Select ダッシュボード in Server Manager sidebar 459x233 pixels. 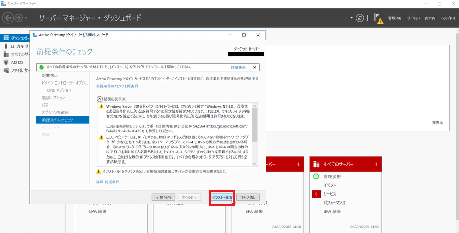tap(15, 38)
